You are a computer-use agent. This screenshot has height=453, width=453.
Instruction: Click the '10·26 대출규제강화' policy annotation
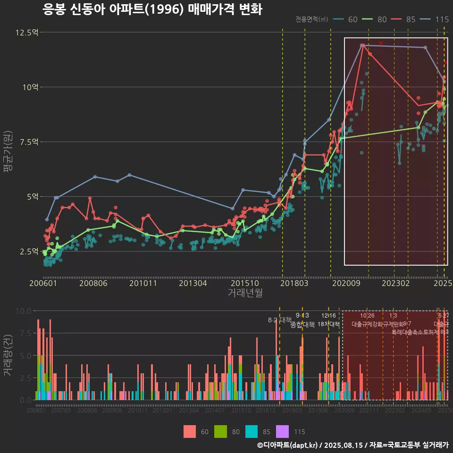pyautogui.click(x=367, y=320)
